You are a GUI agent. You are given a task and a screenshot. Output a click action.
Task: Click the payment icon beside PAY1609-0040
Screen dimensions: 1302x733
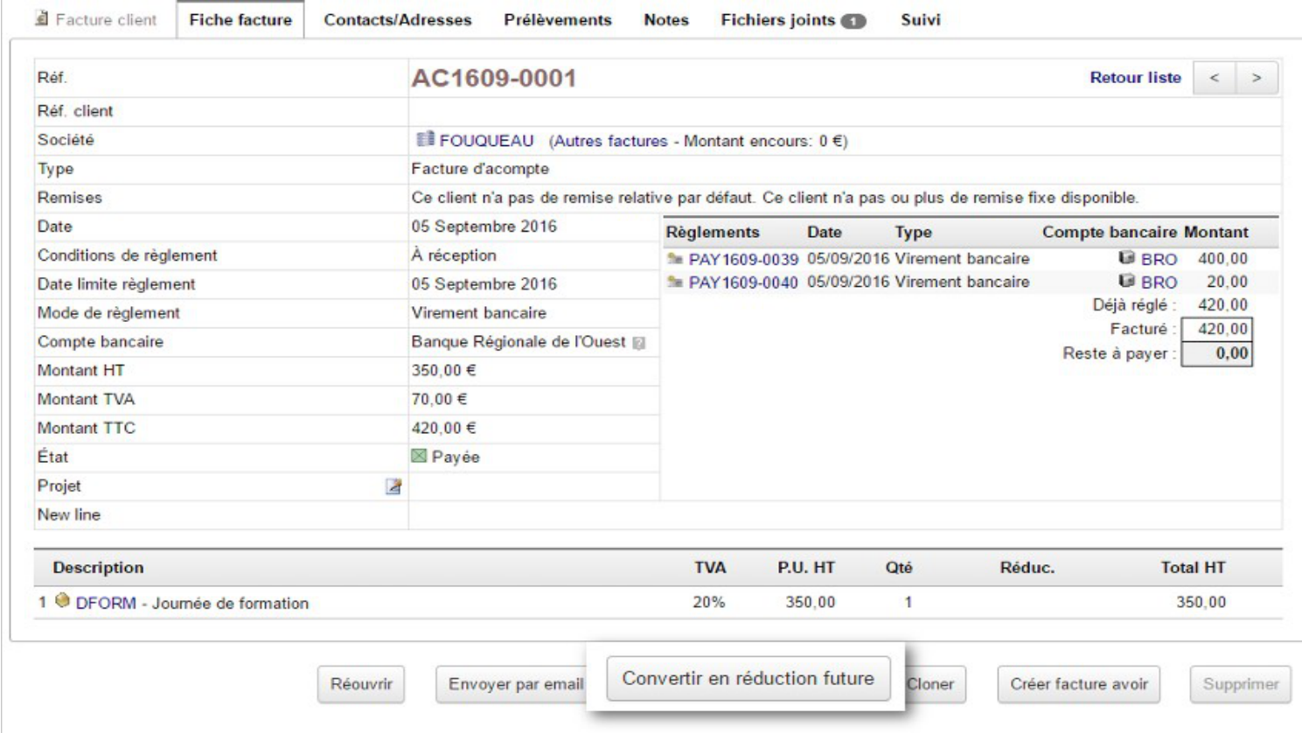(x=674, y=282)
